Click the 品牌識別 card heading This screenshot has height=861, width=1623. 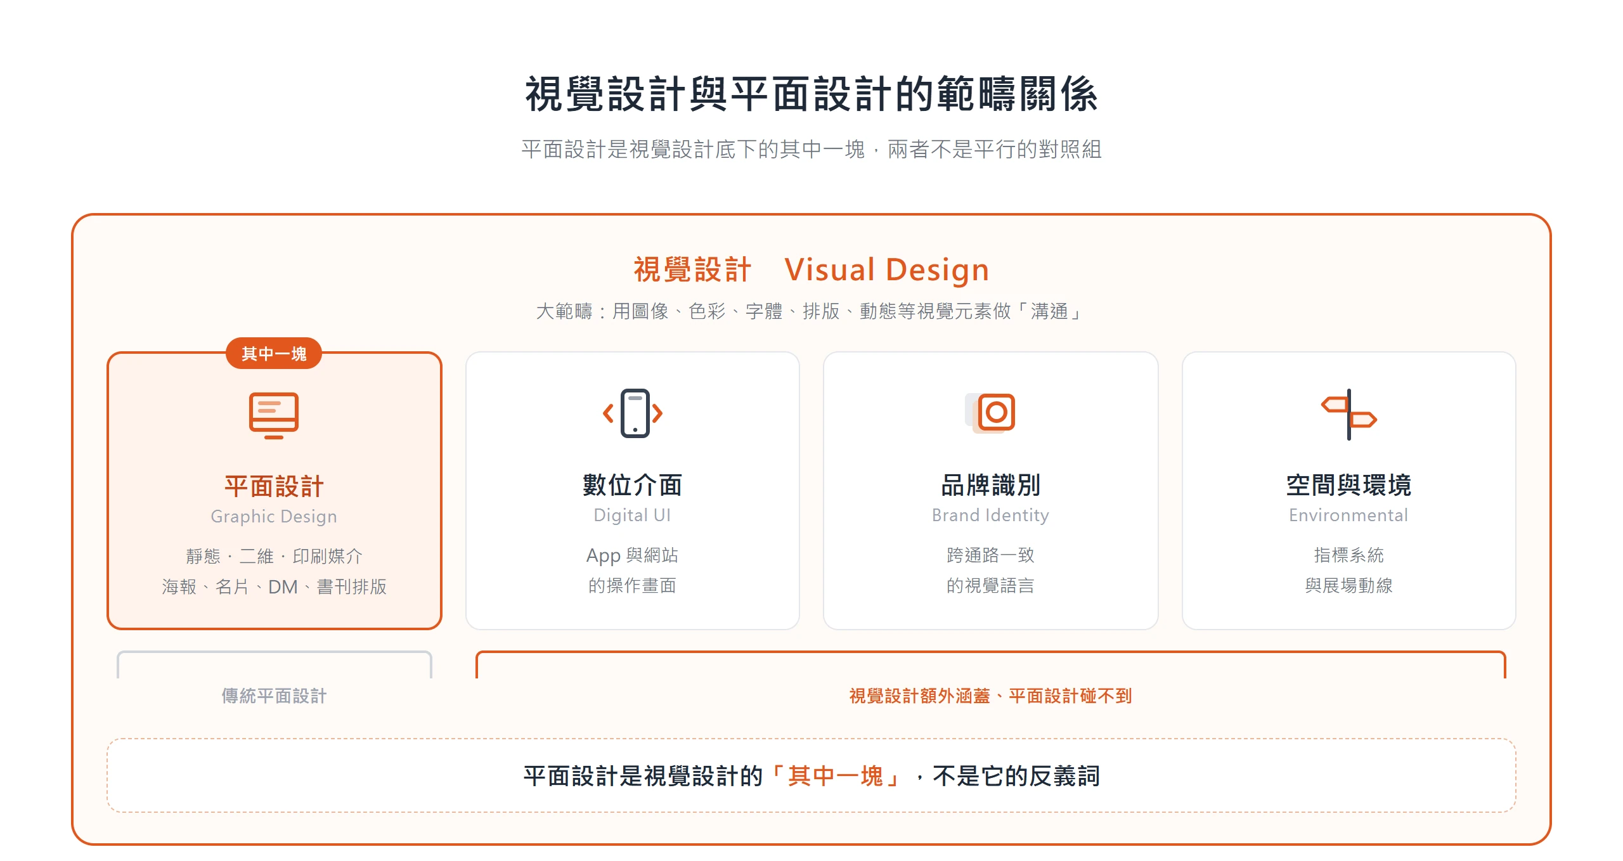coord(990,485)
